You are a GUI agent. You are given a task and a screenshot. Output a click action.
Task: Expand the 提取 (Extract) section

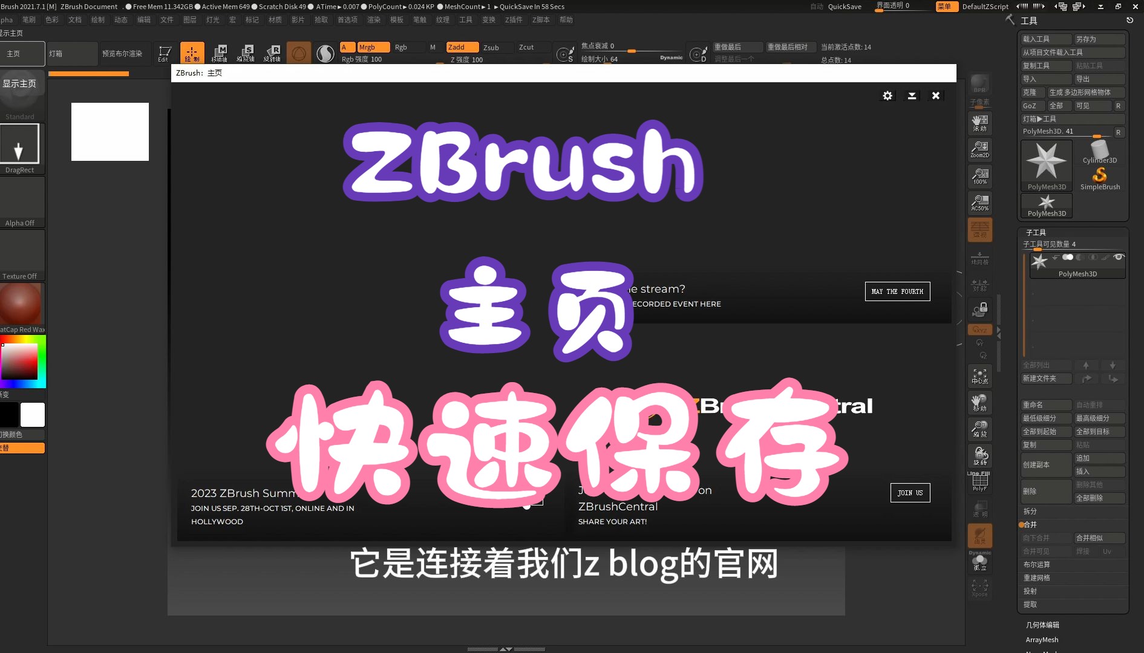(x=1030, y=605)
